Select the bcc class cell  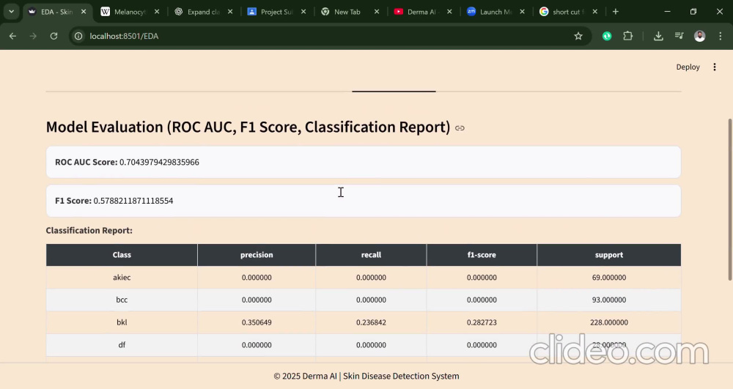(122, 300)
